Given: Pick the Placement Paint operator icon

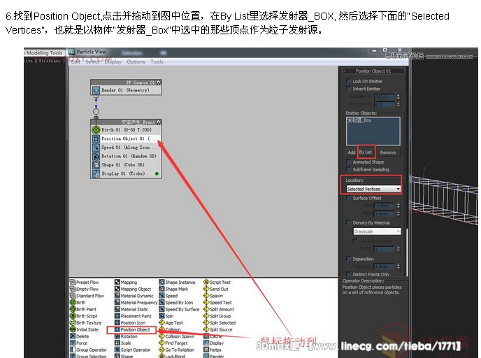Looking at the screenshot, I should pos(117,315).
